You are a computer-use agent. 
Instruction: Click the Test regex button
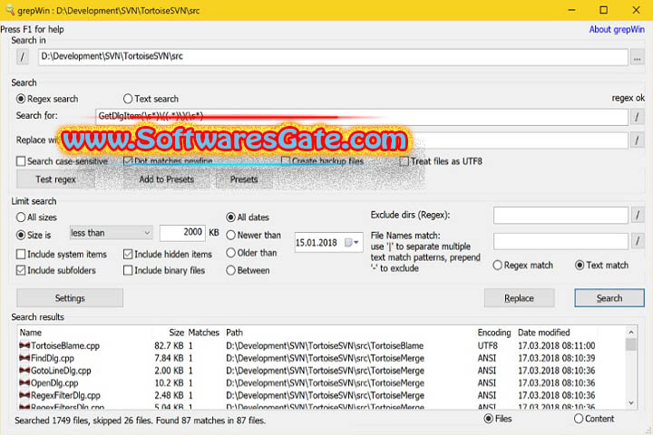coord(55,179)
